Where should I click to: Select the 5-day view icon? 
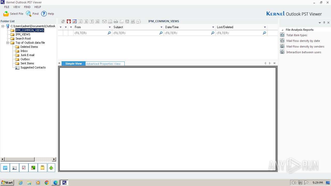(86, 21)
